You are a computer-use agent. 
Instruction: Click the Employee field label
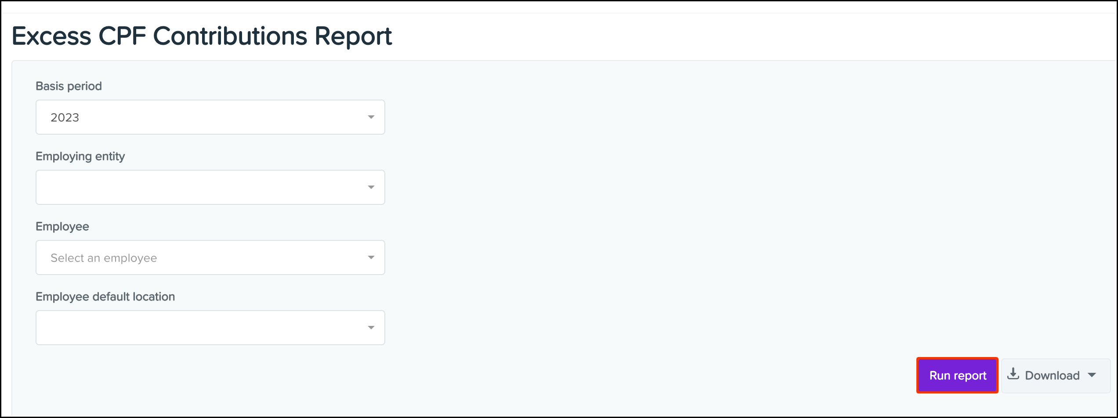click(x=62, y=226)
